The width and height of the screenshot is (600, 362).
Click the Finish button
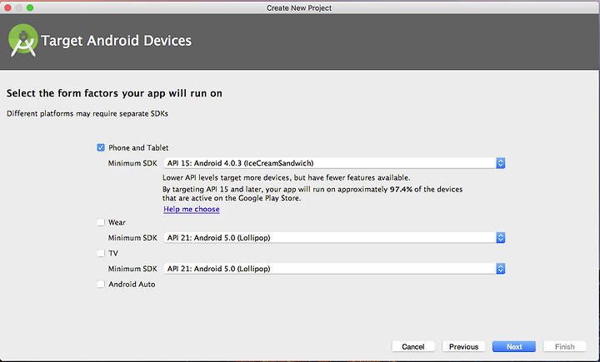coord(565,347)
